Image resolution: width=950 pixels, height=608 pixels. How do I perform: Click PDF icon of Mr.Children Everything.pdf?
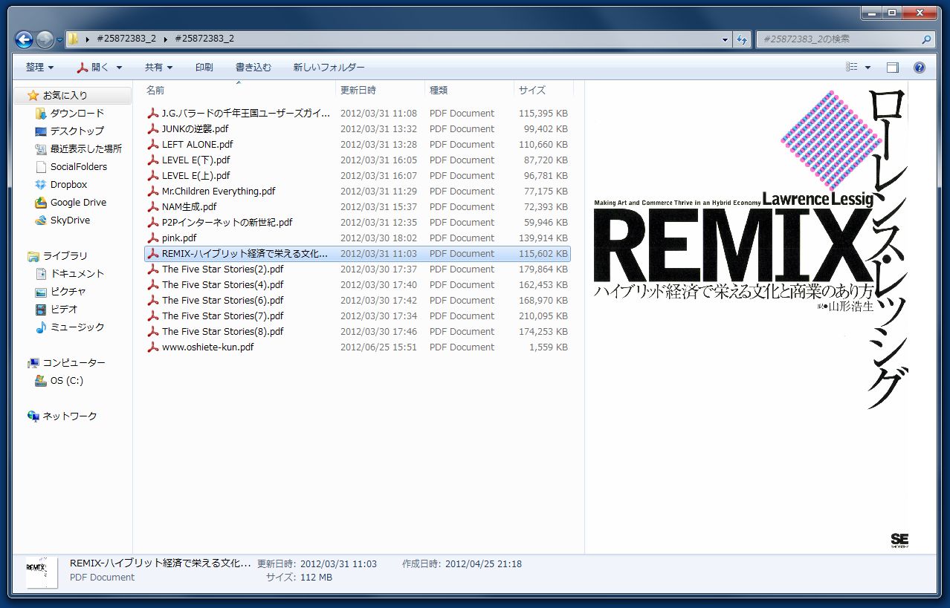coord(153,191)
